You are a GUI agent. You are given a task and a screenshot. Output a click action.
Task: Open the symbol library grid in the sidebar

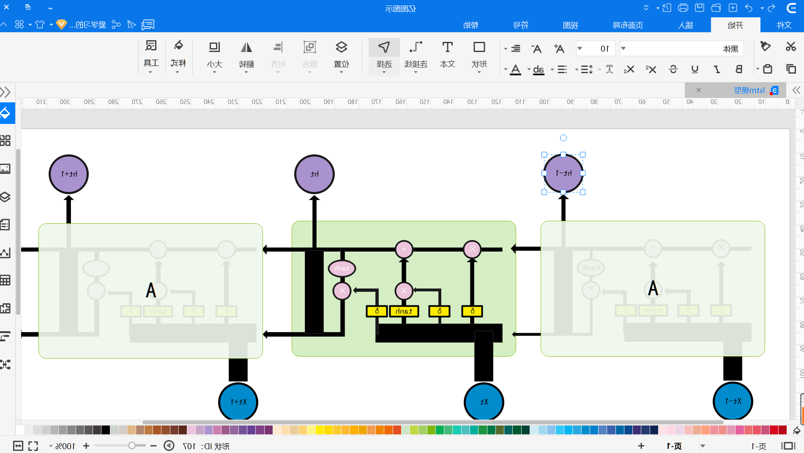[x=5, y=140]
